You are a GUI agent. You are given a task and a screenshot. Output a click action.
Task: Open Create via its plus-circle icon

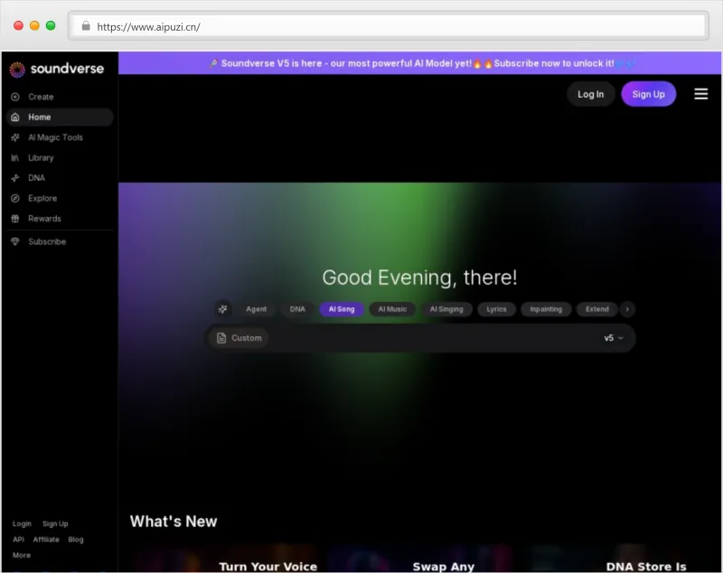(15, 97)
